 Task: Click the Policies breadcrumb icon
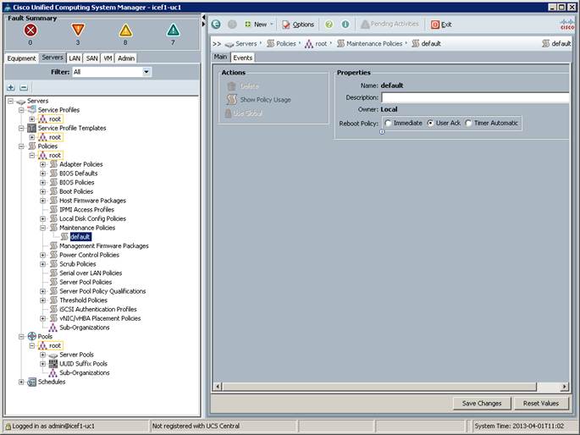point(271,44)
